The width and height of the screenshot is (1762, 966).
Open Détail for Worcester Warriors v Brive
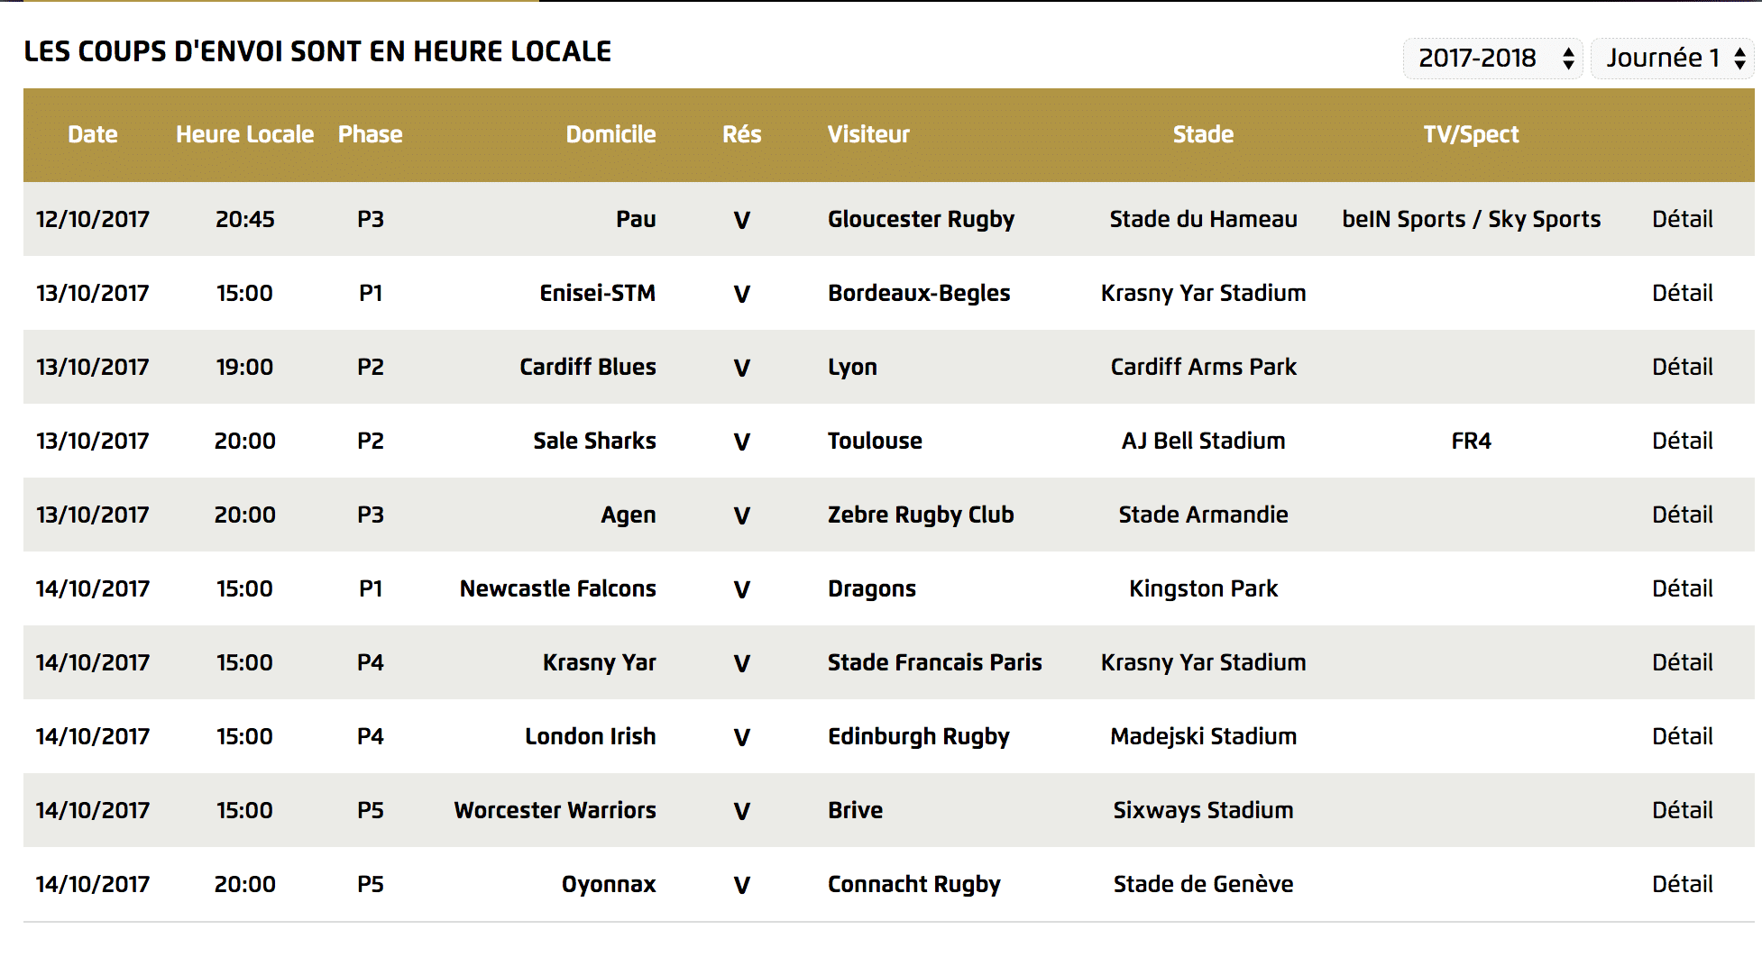(1682, 810)
